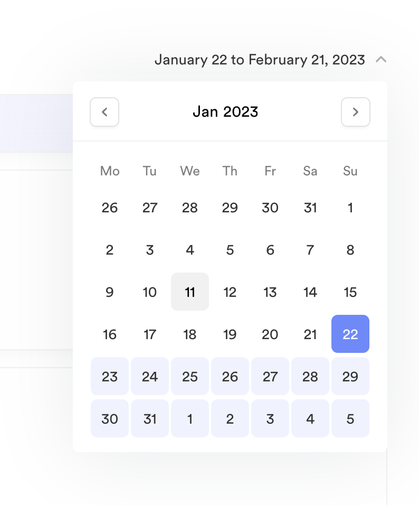Viewport: 419px width, 505px height.
Task: Select January 14 under the Sa column
Action: coord(310,292)
